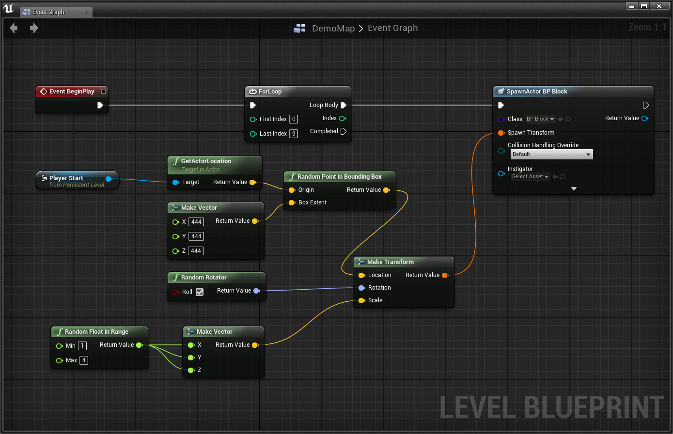Click Make Transform Return Value pin
Image resolution: width=673 pixels, height=434 pixels.
(445, 275)
